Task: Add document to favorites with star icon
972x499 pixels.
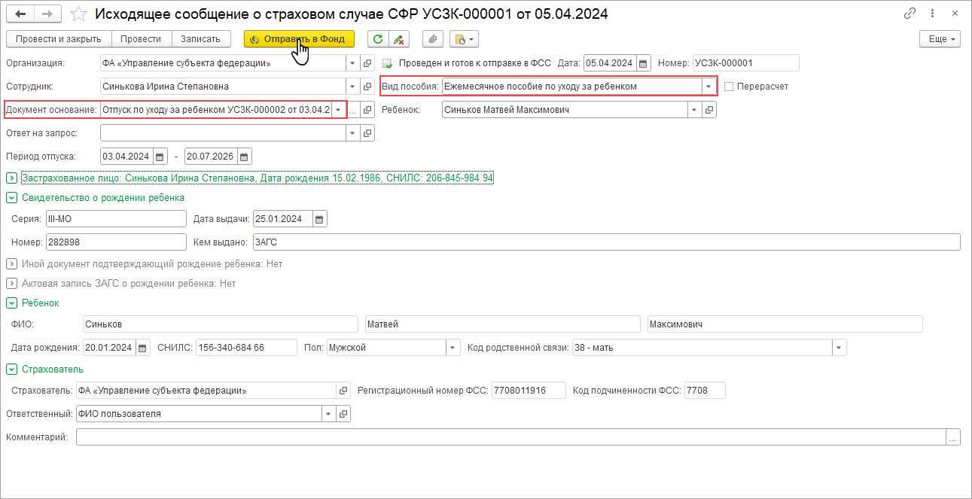Action: (77, 14)
